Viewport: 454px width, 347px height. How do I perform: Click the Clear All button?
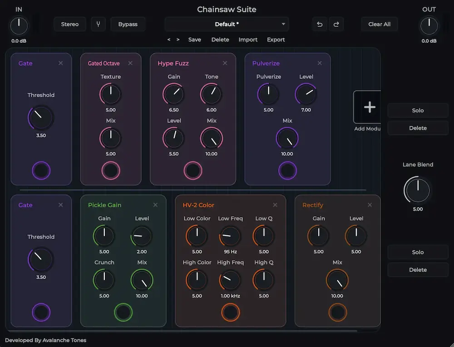click(379, 24)
